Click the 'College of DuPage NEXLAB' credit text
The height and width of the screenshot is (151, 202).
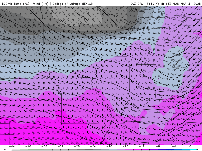[x=72, y=4]
